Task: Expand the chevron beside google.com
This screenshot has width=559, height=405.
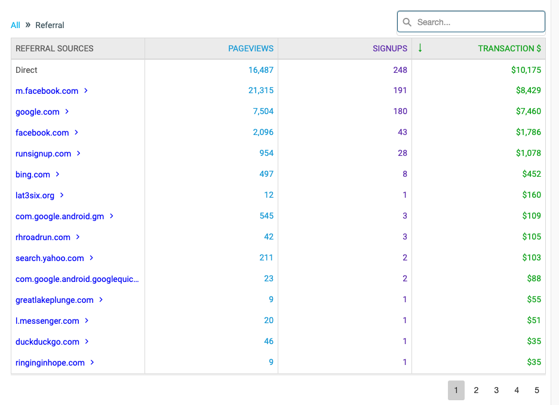Action: (67, 112)
